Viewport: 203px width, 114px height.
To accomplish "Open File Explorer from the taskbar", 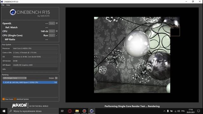I will click(77, 111).
